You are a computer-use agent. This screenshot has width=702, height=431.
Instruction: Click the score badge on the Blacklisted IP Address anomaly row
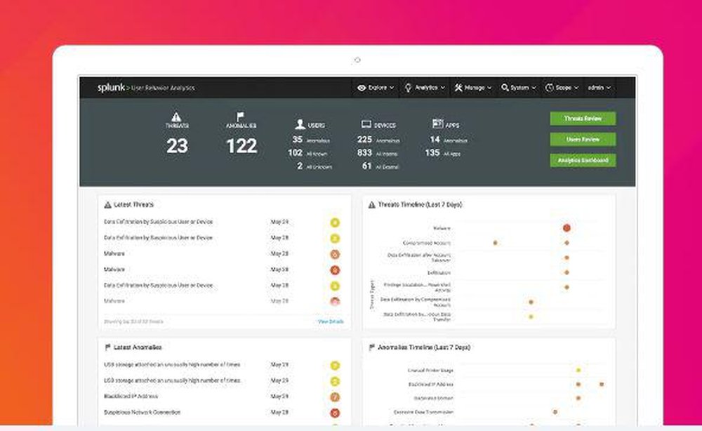[x=335, y=397]
